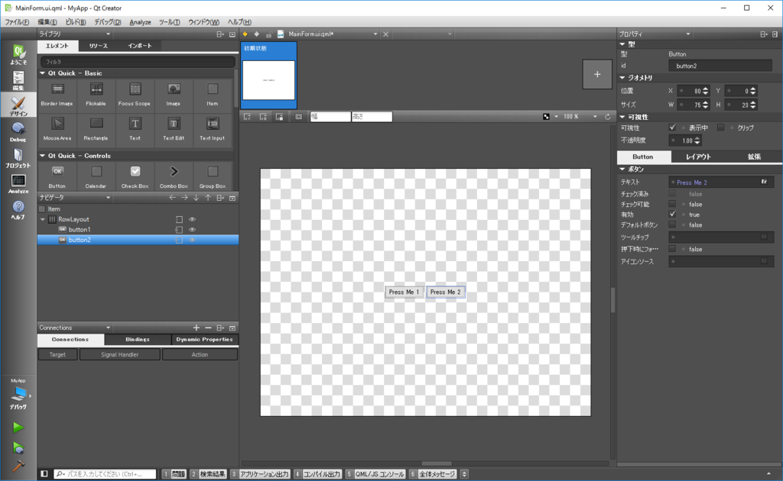This screenshot has height=481, width=783.
Task: Select the Group Box control
Action: point(213,176)
